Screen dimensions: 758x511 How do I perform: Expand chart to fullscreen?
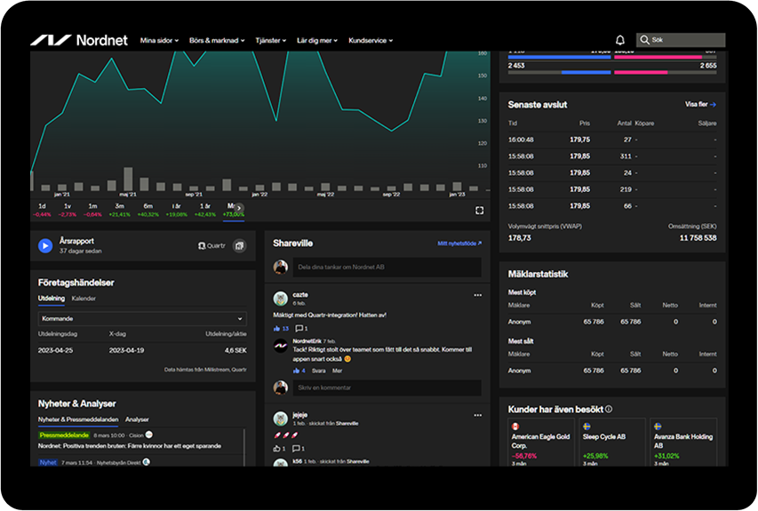pyautogui.click(x=479, y=211)
